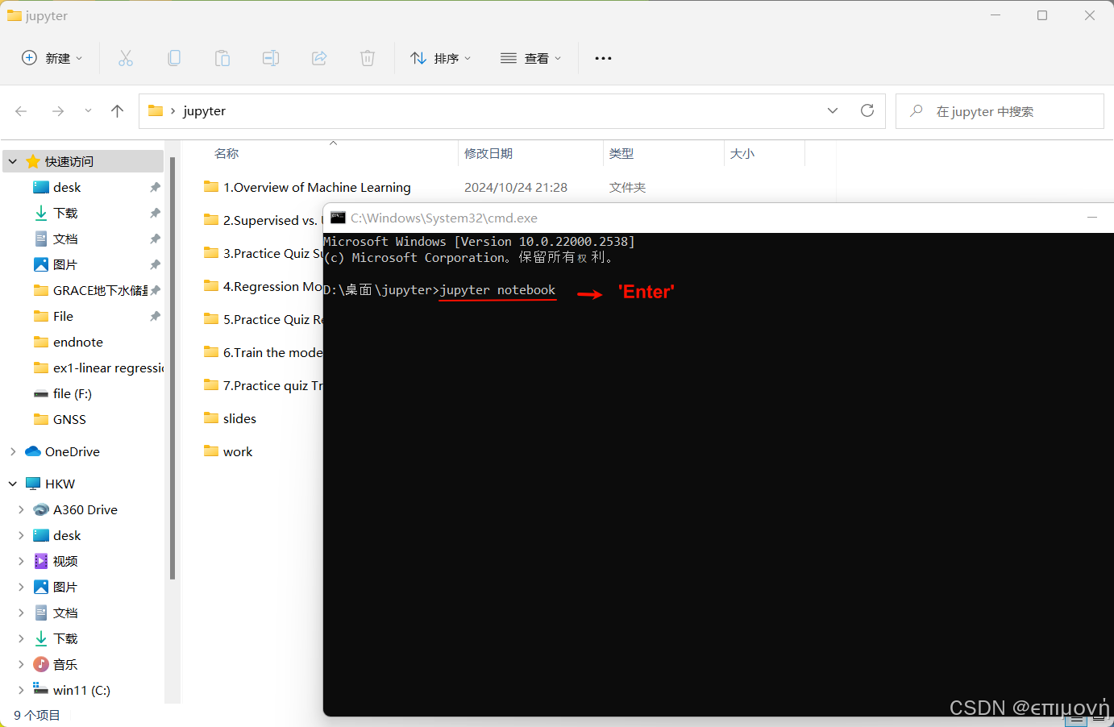The height and width of the screenshot is (727, 1114).
Task: Open the 新建 dropdown
Action: 52,57
